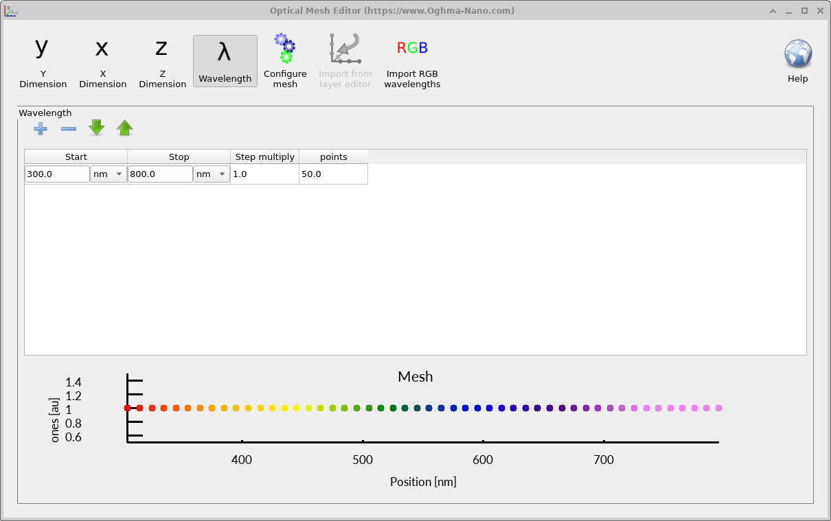831x521 pixels.
Task: Open the Start units dropdown
Action: (108, 174)
